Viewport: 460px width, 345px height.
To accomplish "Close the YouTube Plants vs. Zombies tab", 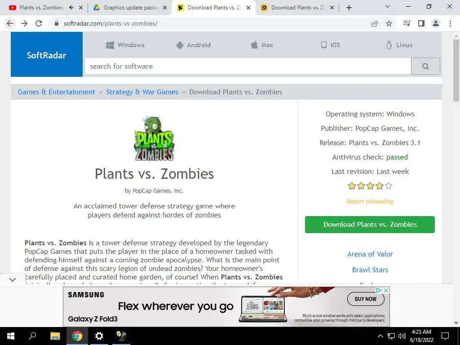I will 81,8.
